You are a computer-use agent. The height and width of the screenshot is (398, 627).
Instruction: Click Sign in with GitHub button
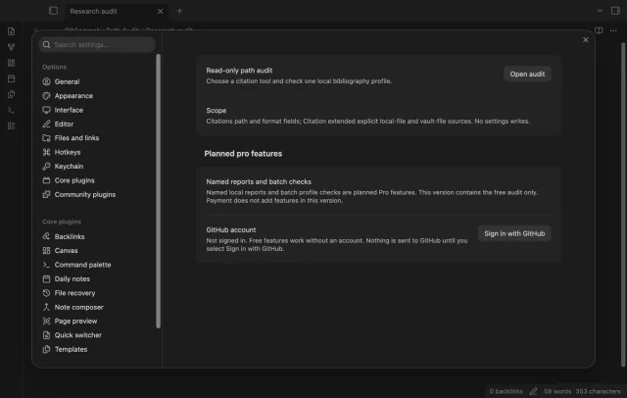[x=514, y=233]
